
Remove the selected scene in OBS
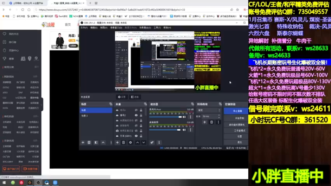[x=89, y=143]
